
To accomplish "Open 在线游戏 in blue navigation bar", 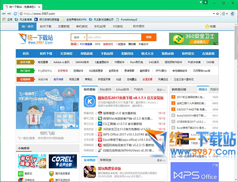I will 208,54.
